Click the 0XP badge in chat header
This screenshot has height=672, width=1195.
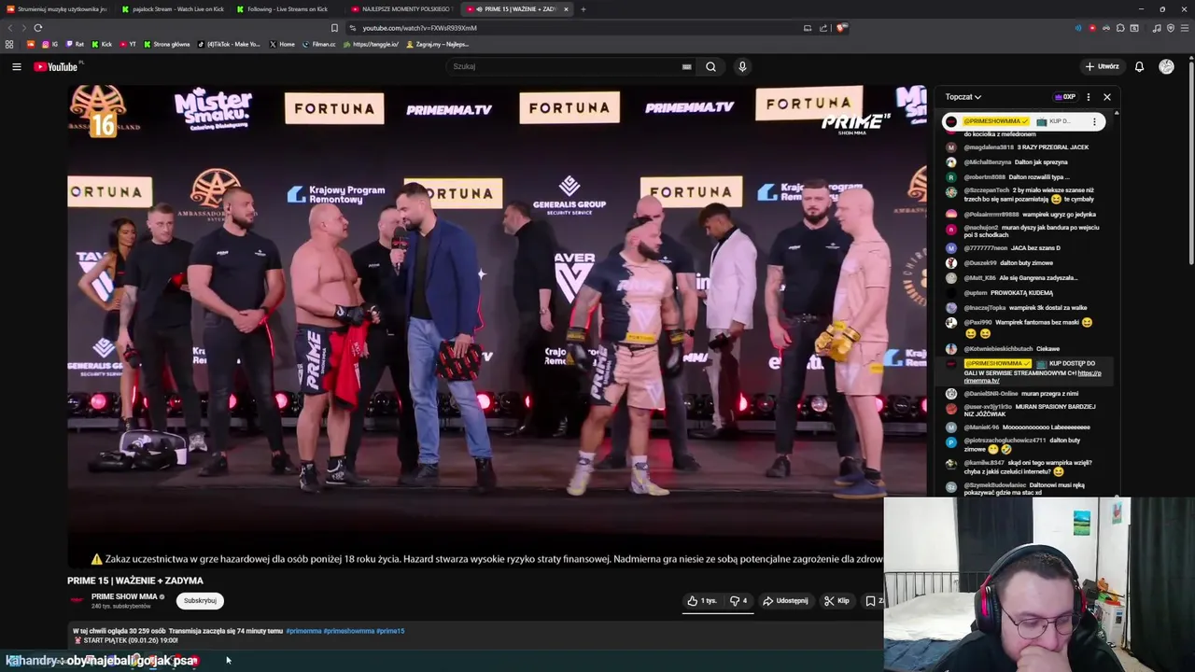pyautogui.click(x=1064, y=97)
